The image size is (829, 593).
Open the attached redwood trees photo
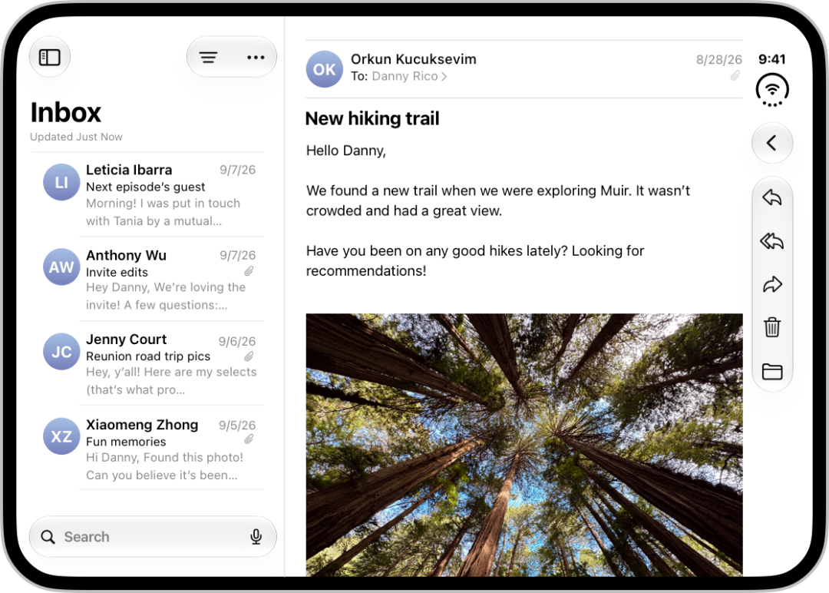point(524,445)
